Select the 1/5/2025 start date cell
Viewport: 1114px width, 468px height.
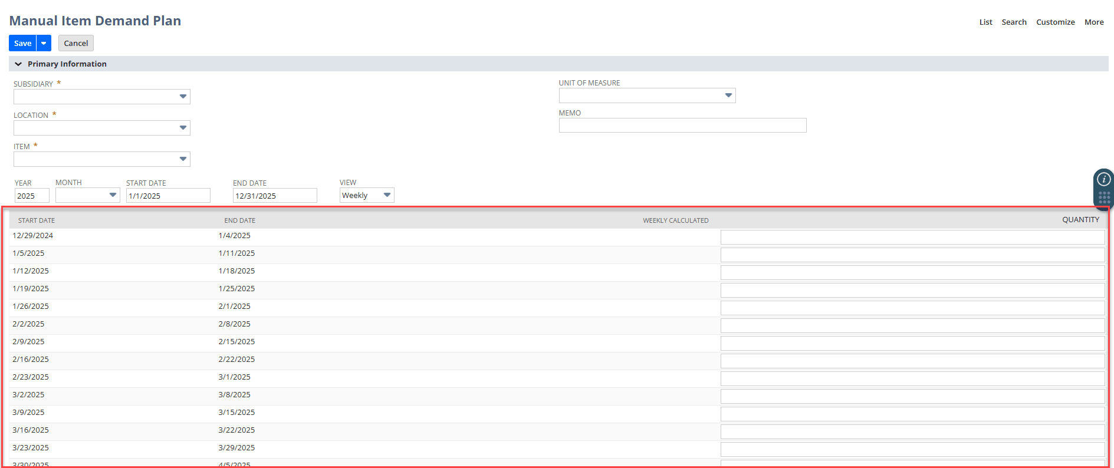pyautogui.click(x=28, y=253)
